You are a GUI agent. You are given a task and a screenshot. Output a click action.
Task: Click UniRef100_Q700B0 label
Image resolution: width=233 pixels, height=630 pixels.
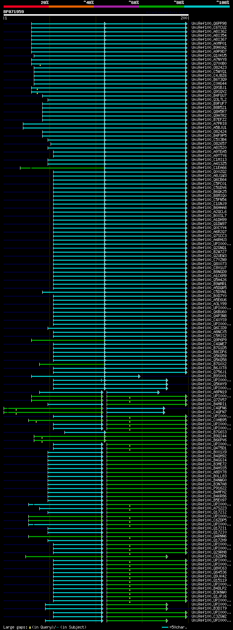(209, 63)
